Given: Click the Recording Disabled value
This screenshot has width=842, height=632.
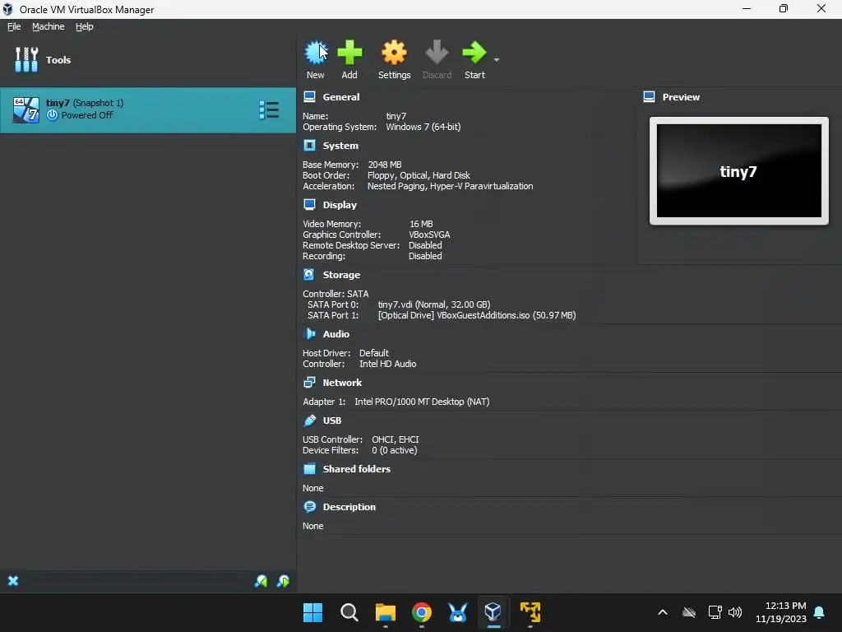Looking at the screenshot, I should [425, 256].
